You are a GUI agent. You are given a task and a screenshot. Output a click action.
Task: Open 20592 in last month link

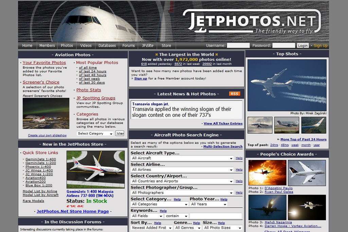(x=207, y=64)
